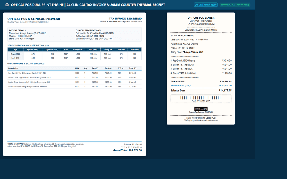Click the Grand Total ₹24,674.38 on the invoice
The height and width of the screenshot is (179, 287).
(x=128, y=150)
